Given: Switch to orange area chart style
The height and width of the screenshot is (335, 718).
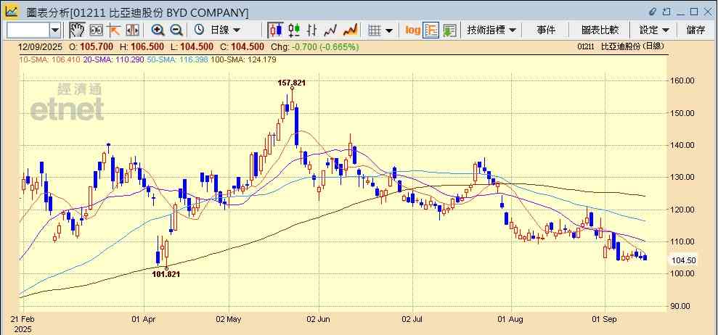Looking at the screenshot, I should [351, 30].
